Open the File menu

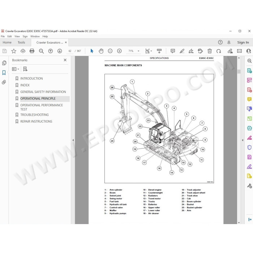click(3, 37)
